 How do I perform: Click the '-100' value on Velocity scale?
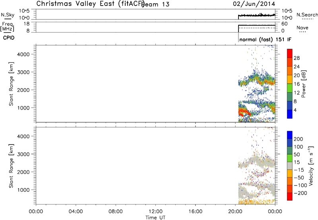tap(301, 185)
